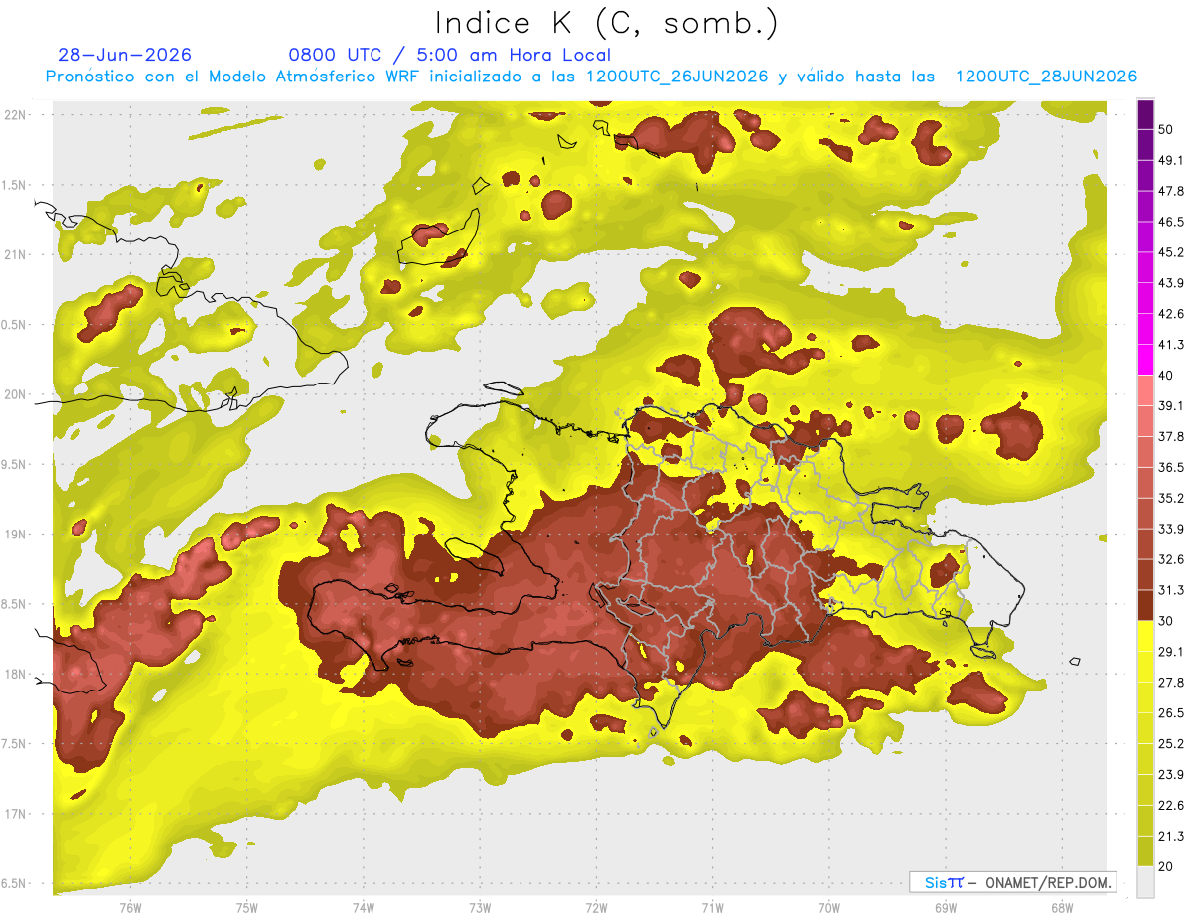1192x921 pixels.
Task: Click the latitude label '21N'
Action: 16,254
